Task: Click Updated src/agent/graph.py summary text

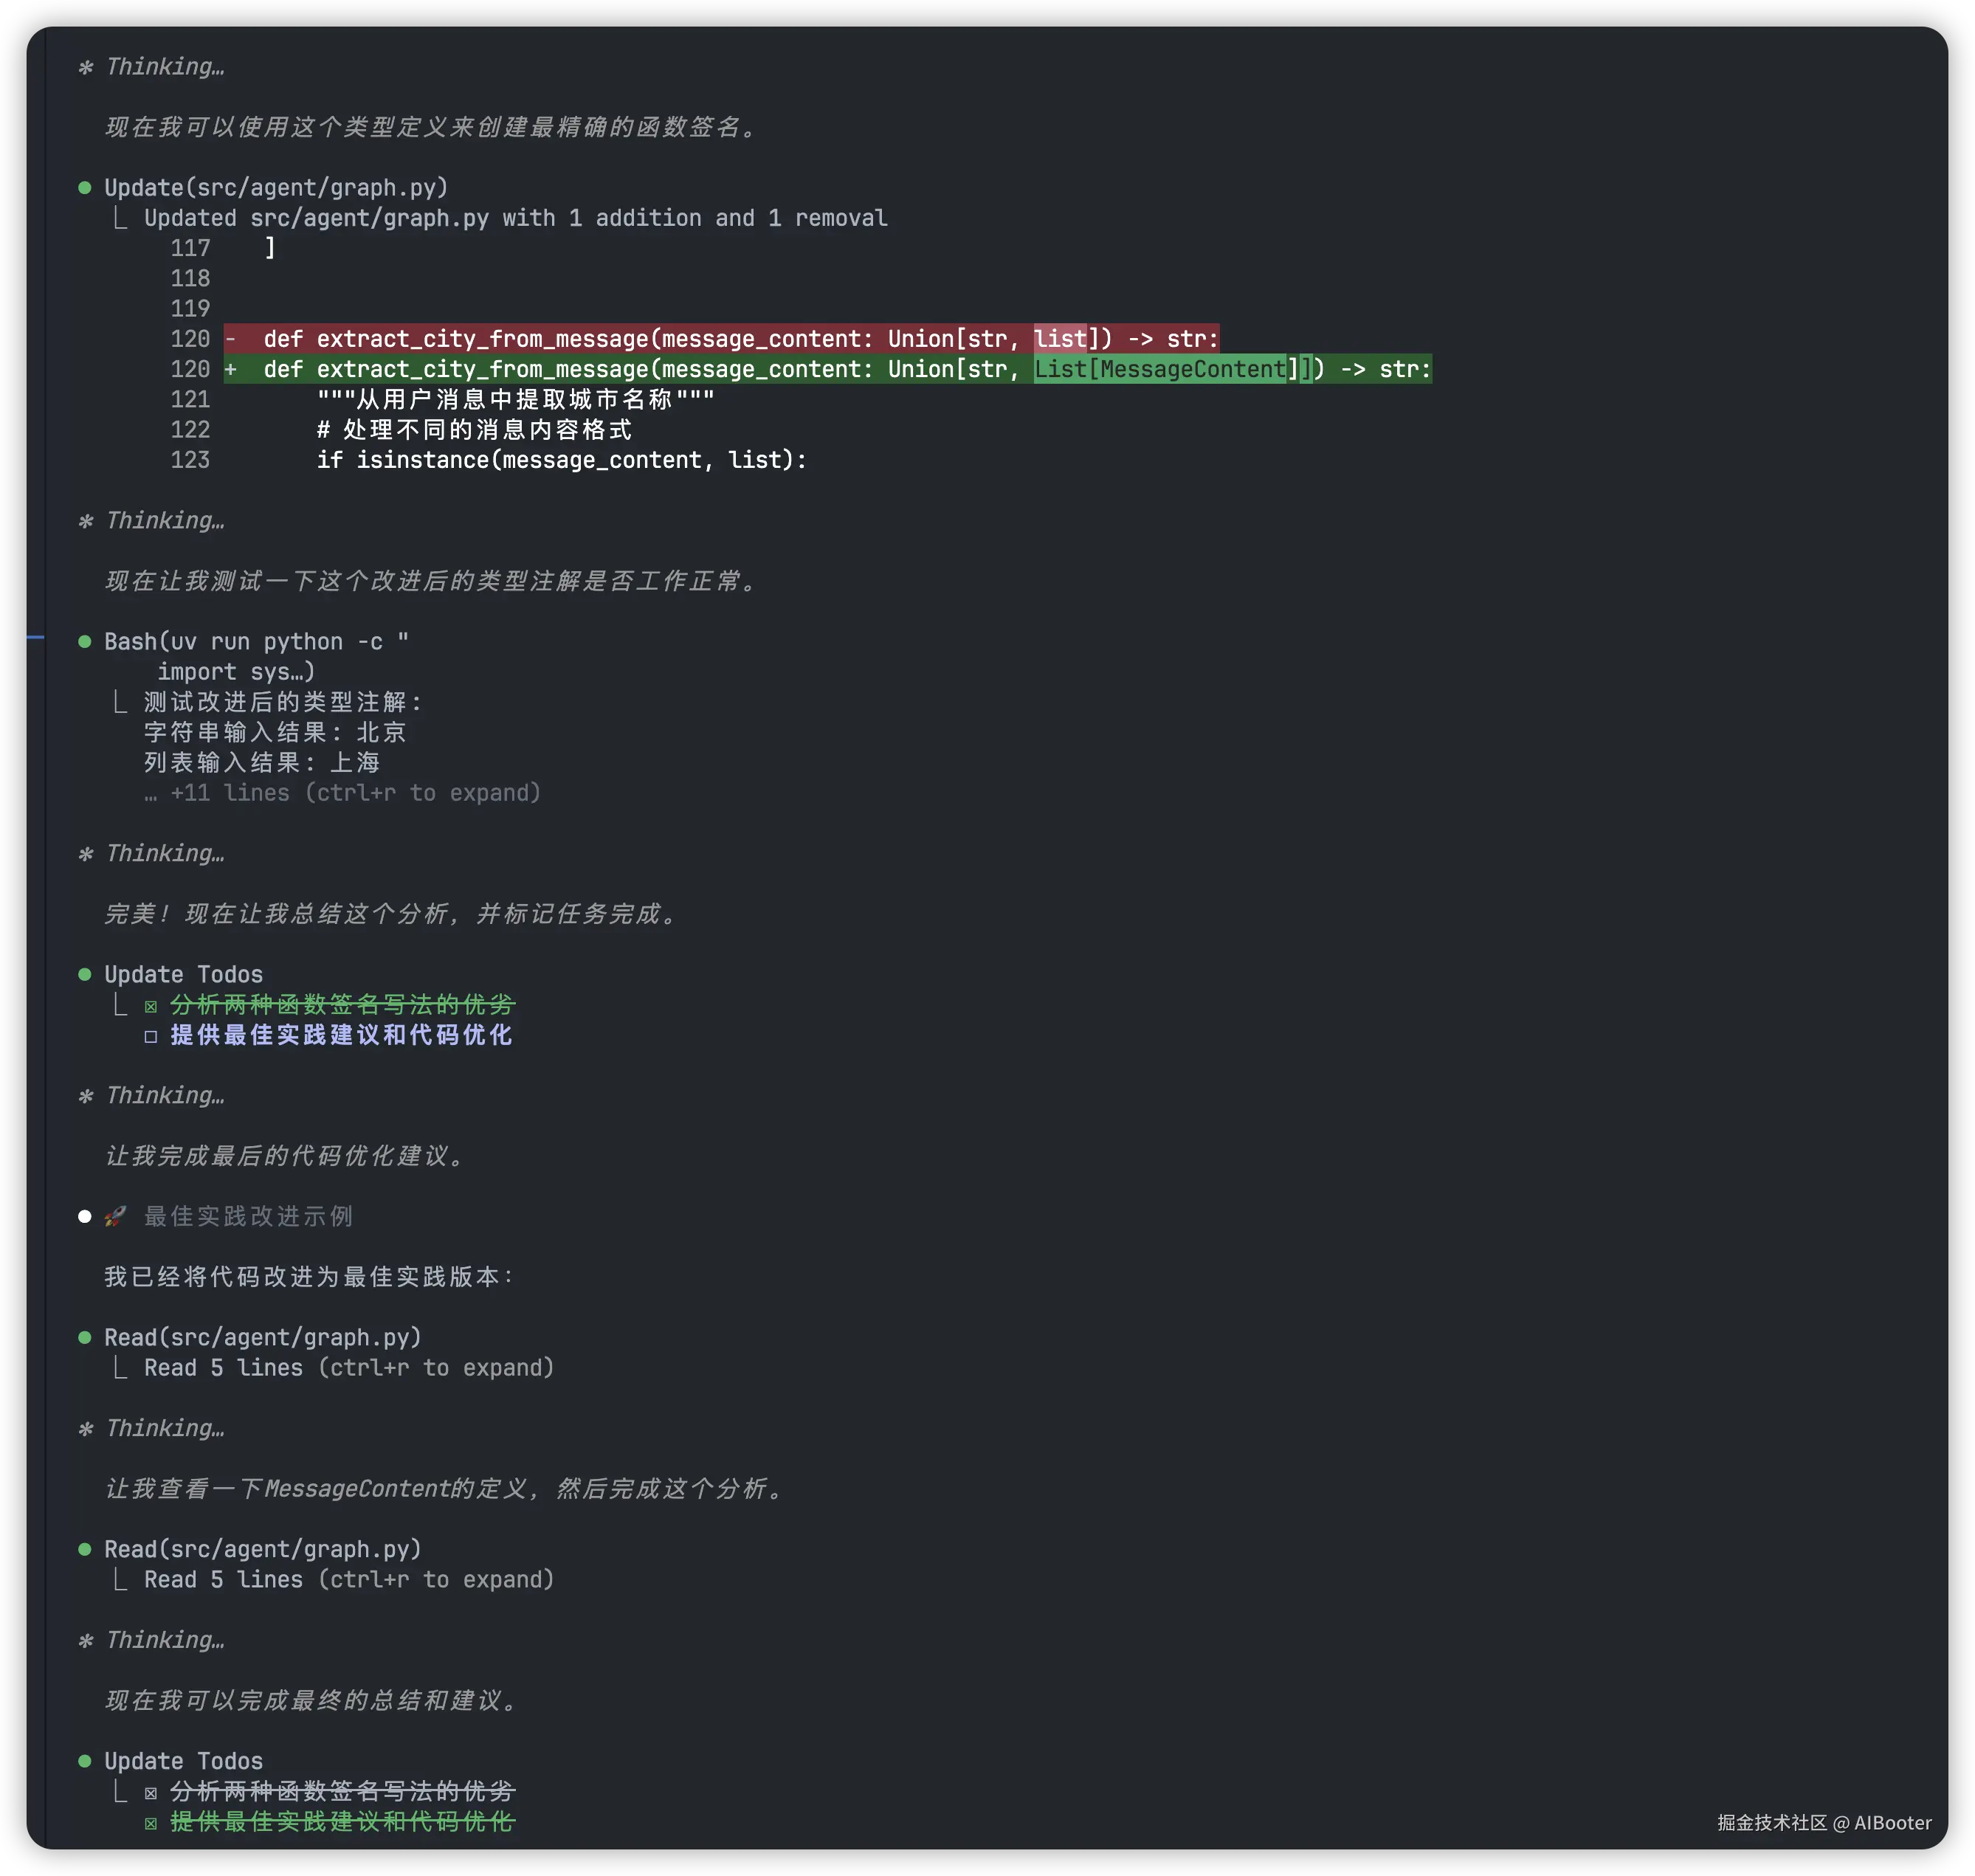Action: (515, 218)
